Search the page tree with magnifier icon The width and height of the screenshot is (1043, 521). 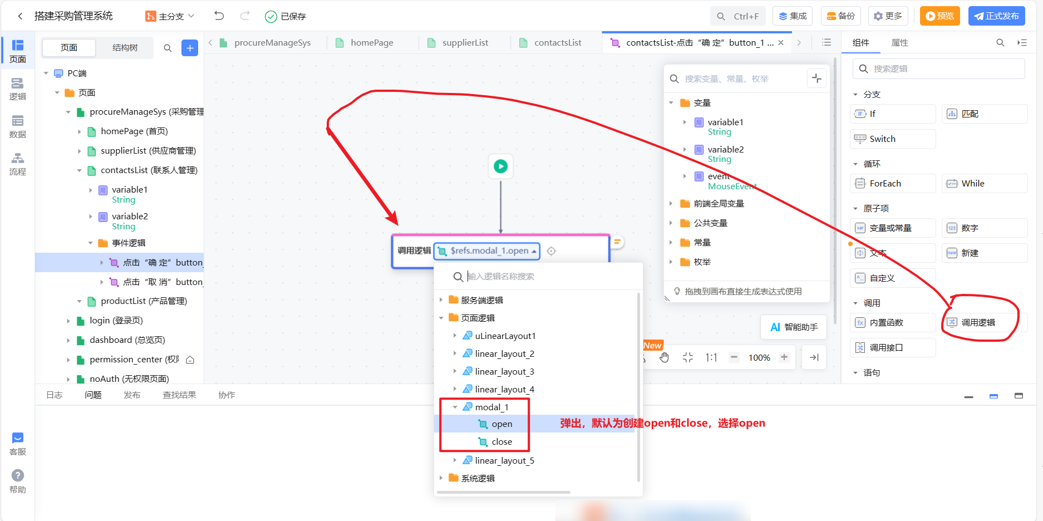click(168, 48)
